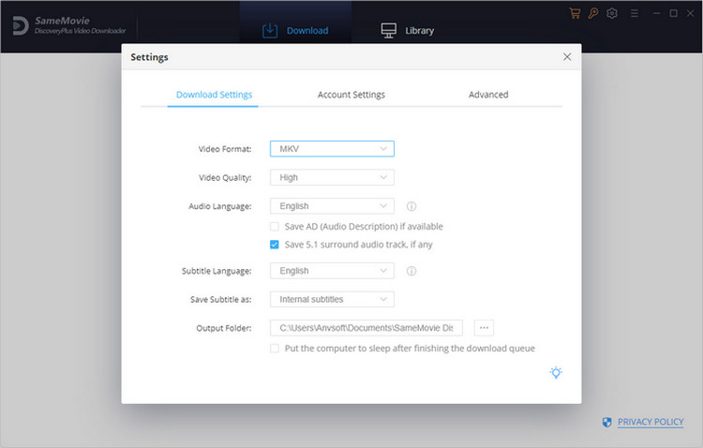The image size is (703, 448).
Task: Open the Advanced tab
Action: [x=488, y=95]
